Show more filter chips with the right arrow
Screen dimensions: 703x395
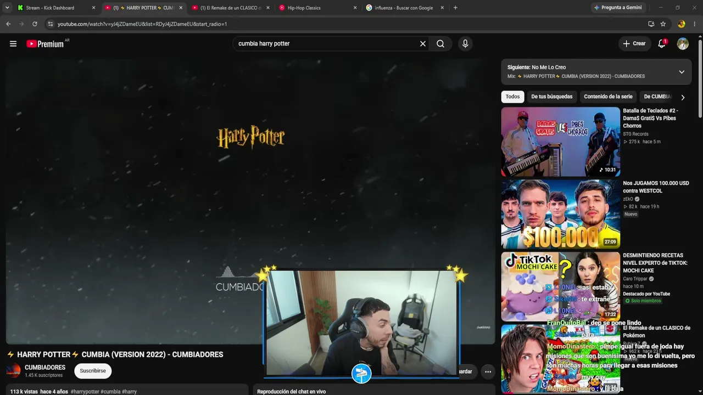click(683, 97)
